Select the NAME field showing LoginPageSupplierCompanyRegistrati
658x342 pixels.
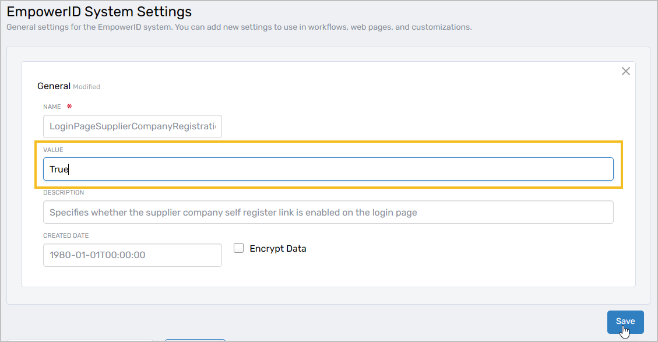[132, 126]
